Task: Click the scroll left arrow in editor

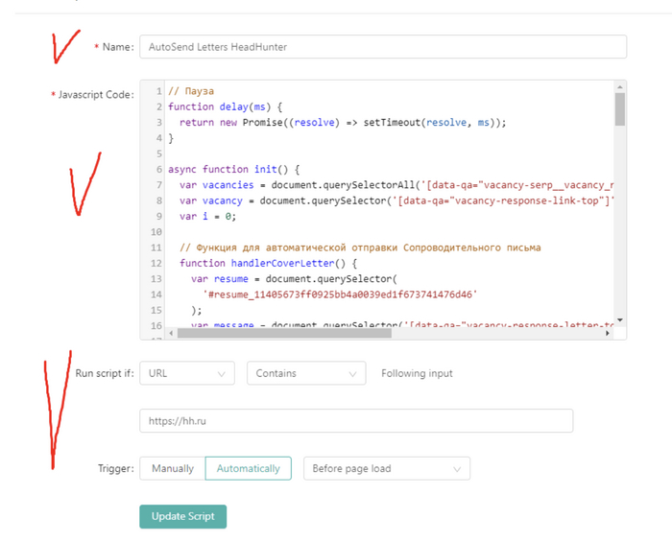Action: pos(172,333)
